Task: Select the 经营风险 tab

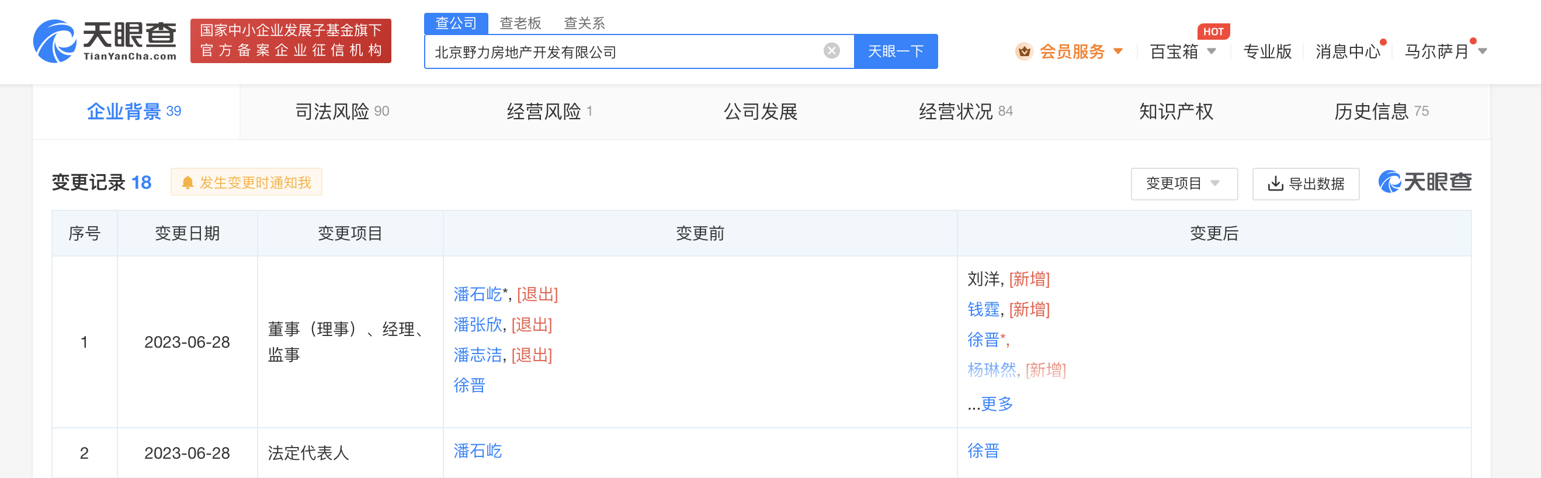Action: [549, 112]
